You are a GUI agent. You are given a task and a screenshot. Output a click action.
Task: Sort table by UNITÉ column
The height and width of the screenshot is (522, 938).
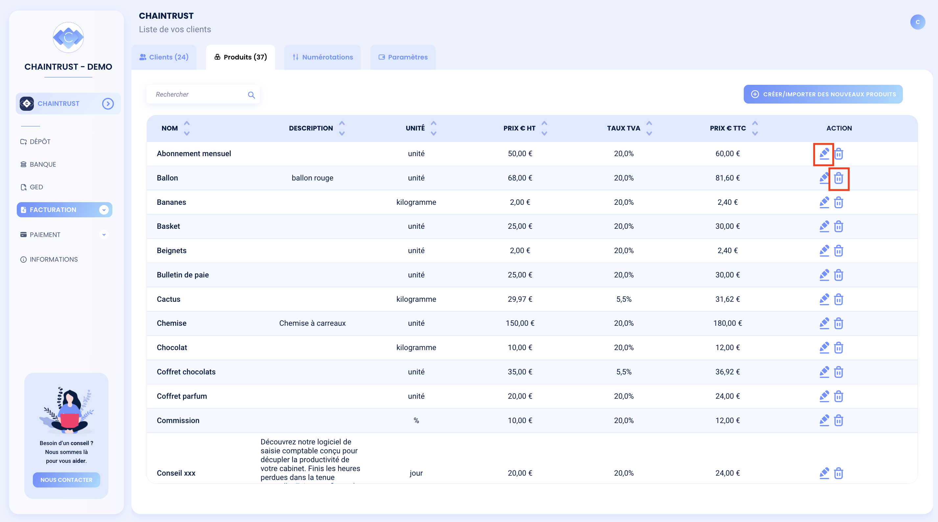click(433, 128)
